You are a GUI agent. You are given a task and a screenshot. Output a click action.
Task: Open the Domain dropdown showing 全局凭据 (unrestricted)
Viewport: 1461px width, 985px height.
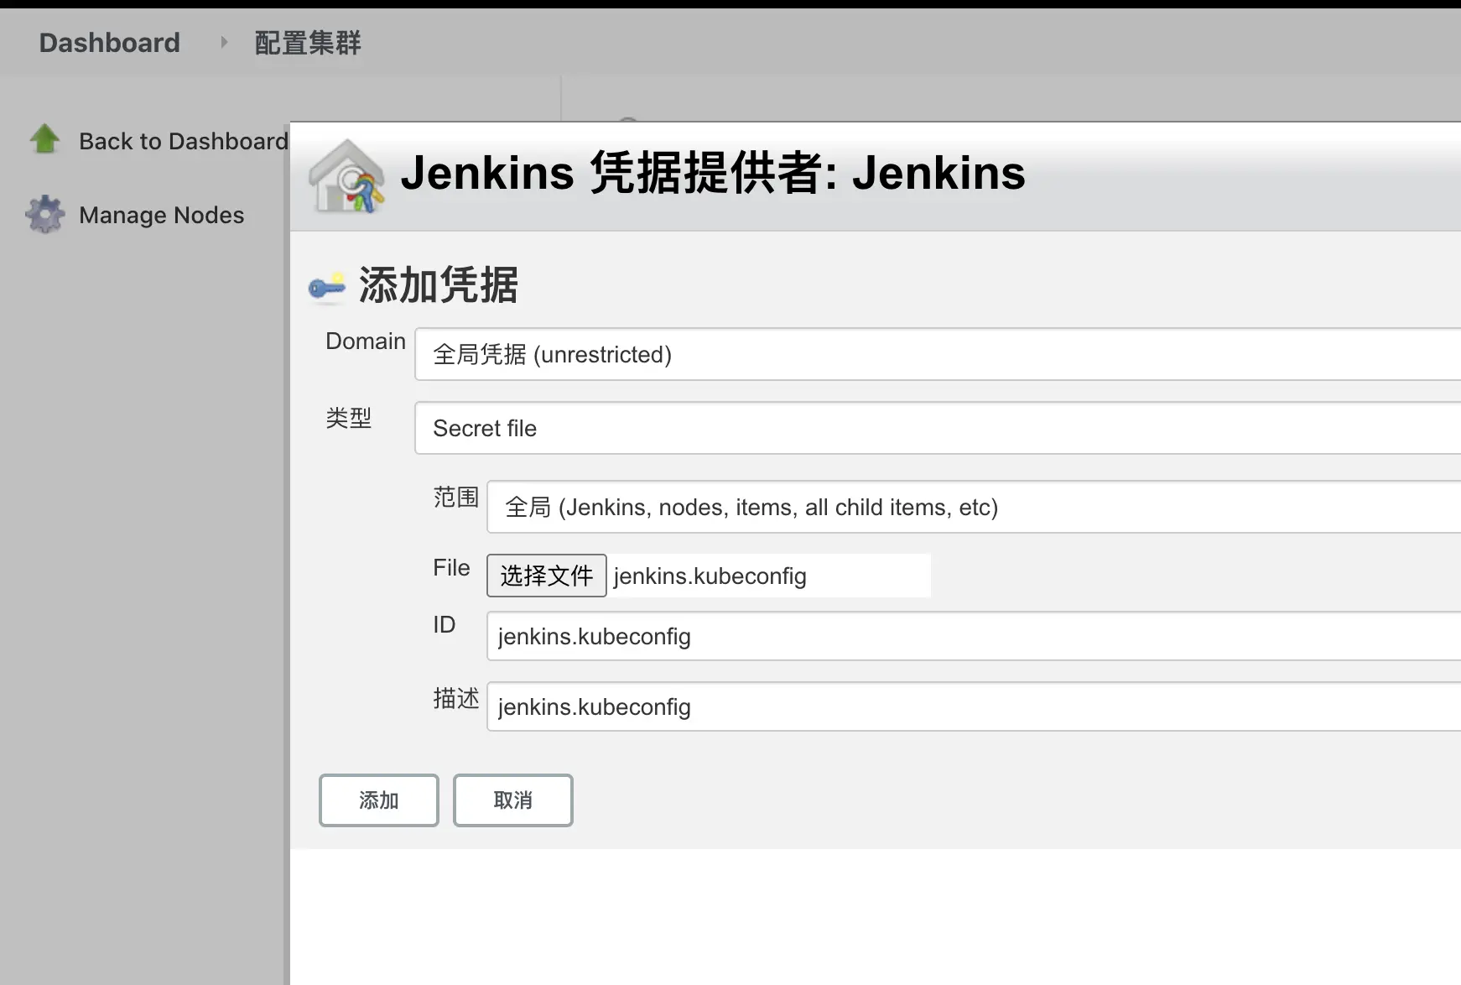coord(938,354)
